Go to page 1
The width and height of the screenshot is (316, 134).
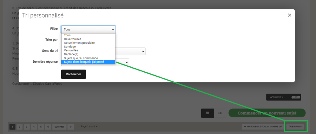(12, 127)
